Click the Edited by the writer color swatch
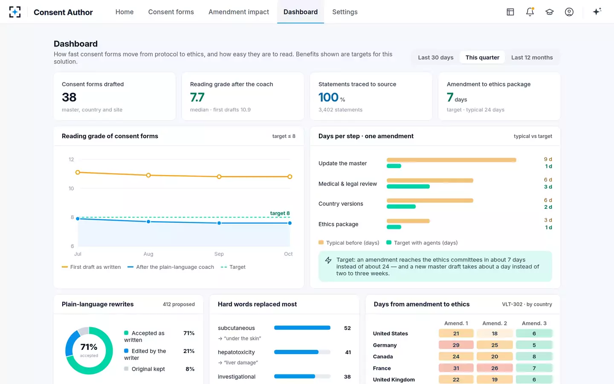614x384 pixels. [126, 351]
